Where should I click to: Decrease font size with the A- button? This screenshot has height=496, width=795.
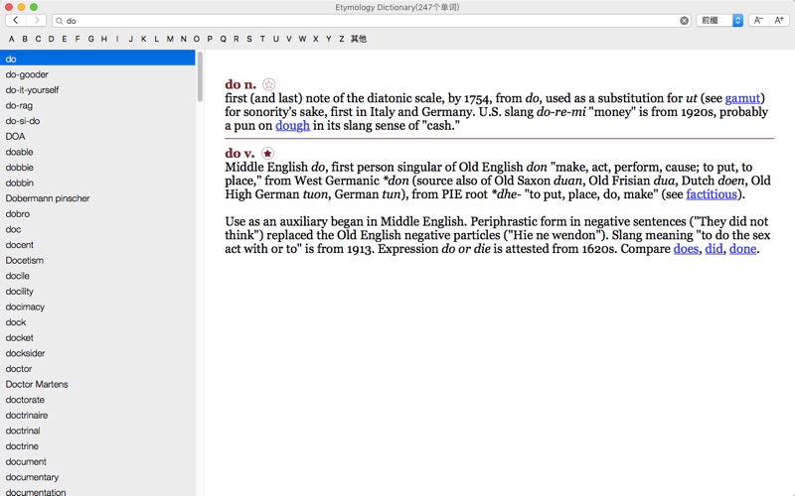point(758,20)
